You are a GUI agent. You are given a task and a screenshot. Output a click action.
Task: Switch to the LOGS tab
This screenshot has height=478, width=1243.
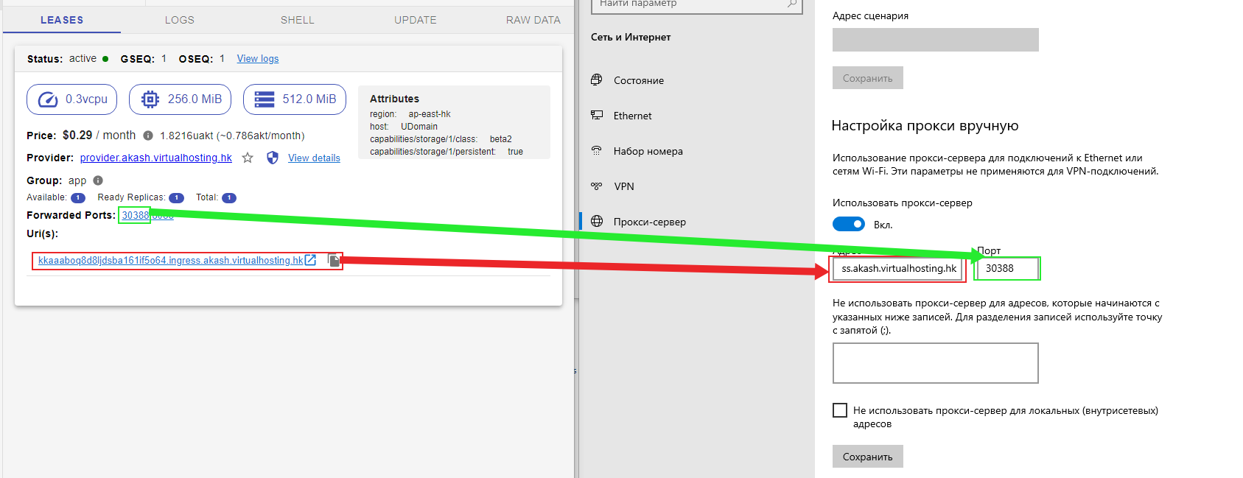pos(180,20)
